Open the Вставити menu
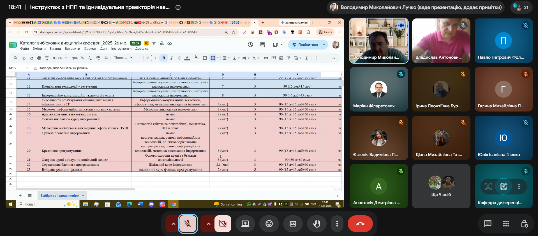Viewport: 538px width, 236px height. click(x=72, y=49)
